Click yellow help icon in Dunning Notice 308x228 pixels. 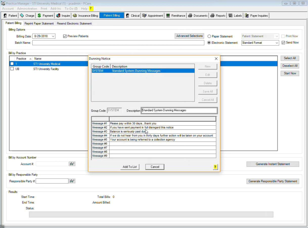click(215, 167)
